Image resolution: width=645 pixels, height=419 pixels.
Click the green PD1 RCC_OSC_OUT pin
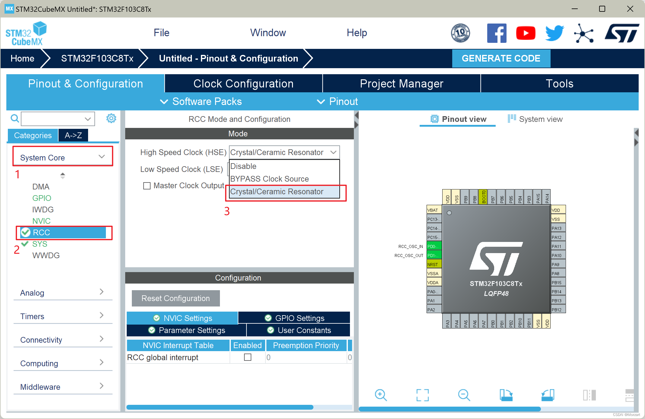point(434,255)
